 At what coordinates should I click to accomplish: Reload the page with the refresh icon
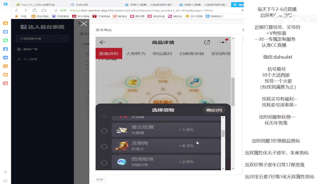[x=34, y=10]
